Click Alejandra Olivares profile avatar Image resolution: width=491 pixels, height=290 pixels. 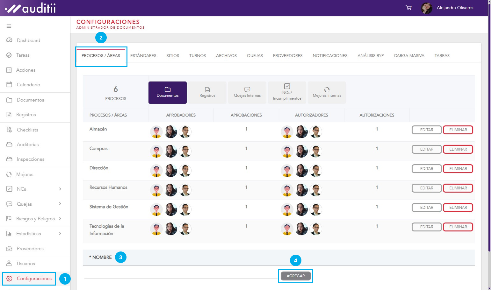point(426,8)
